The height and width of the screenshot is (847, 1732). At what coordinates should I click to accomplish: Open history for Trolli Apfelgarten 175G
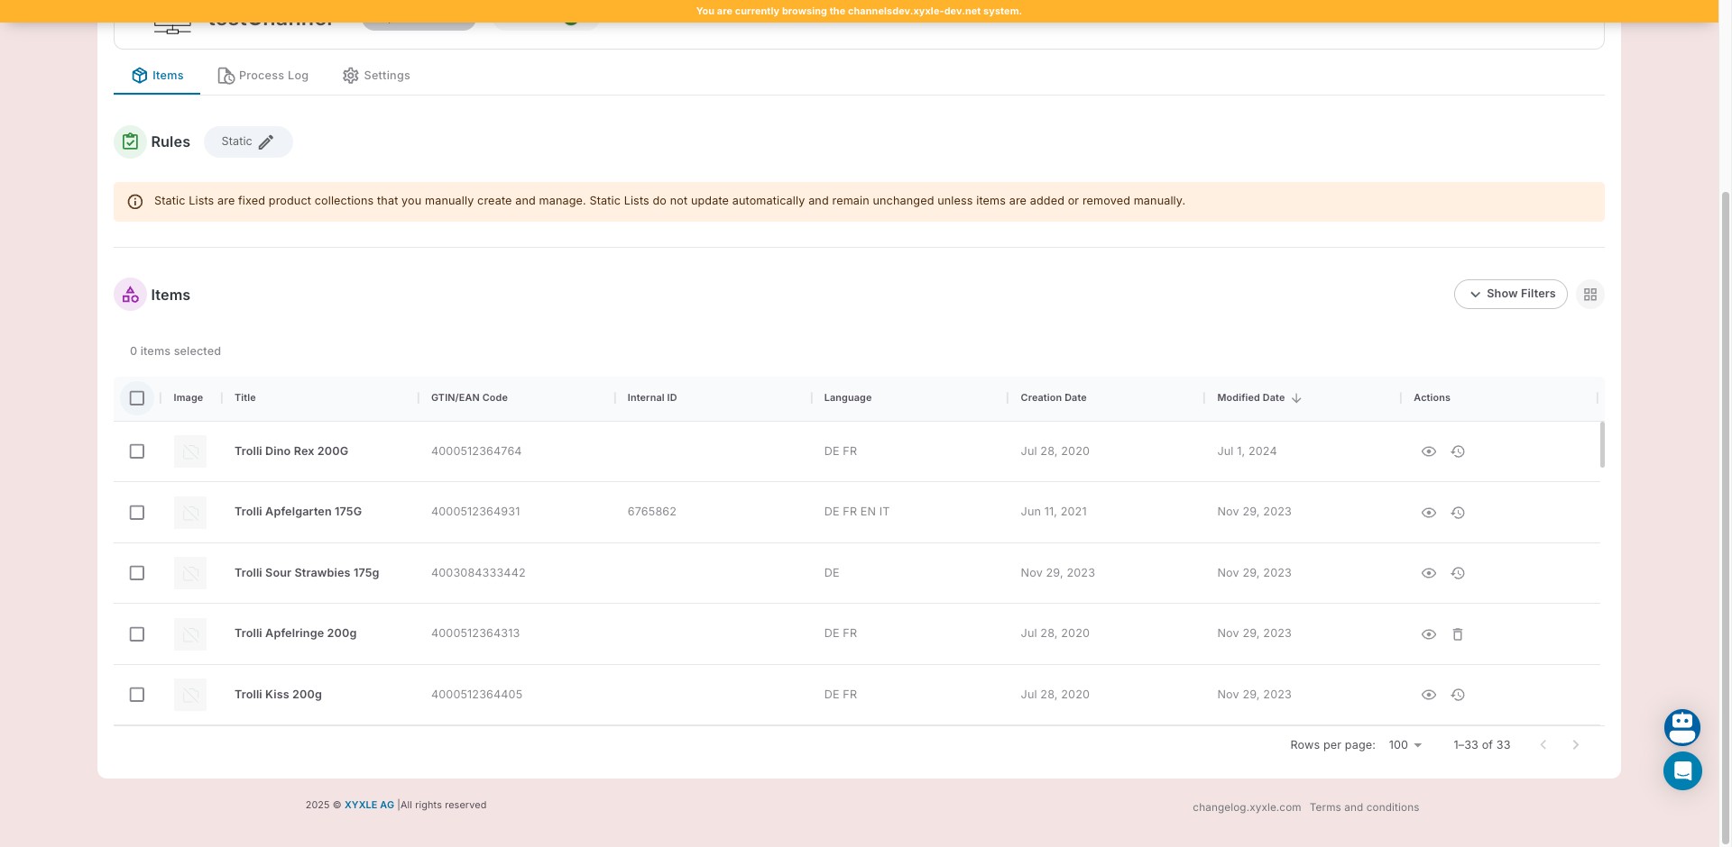click(1457, 513)
